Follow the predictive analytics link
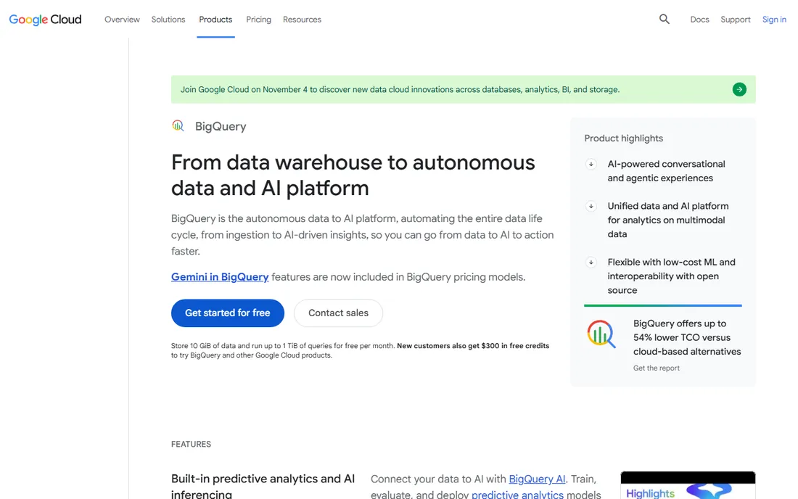798x499 pixels. click(x=517, y=495)
